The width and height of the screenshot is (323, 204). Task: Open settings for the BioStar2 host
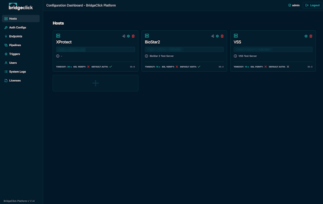(217, 36)
